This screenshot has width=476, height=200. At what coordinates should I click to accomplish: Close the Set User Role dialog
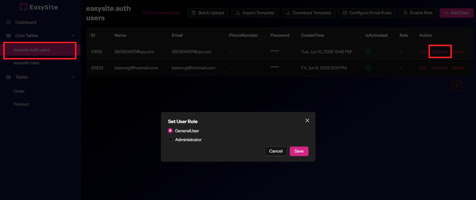tap(307, 121)
